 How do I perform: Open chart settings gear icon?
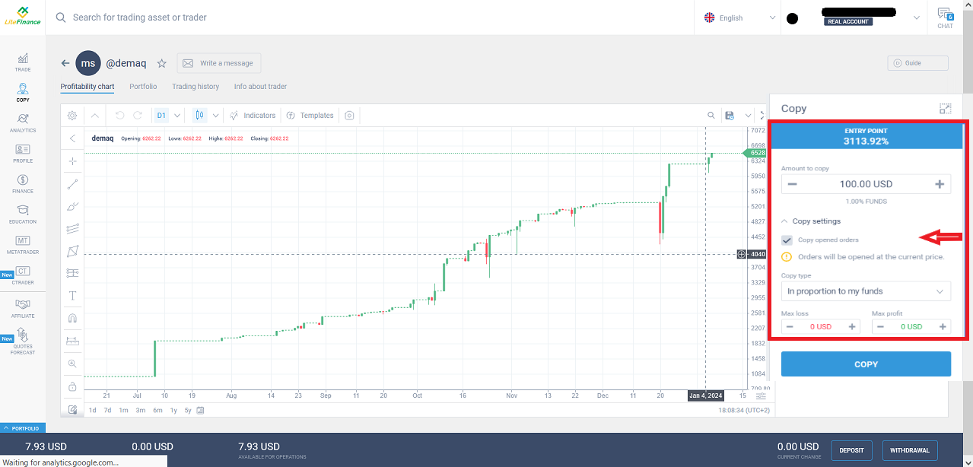[72, 116]
